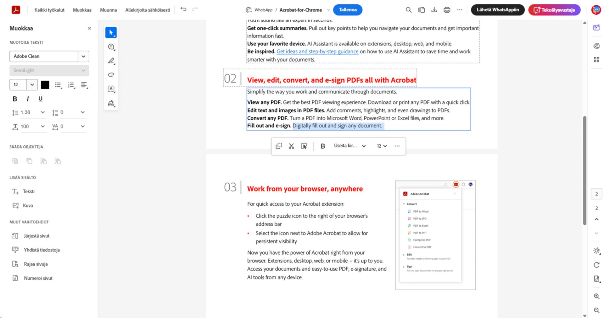The image size is (604, 318).
Task: Open the user profile avatar
Action: click(x=596, y=10)
